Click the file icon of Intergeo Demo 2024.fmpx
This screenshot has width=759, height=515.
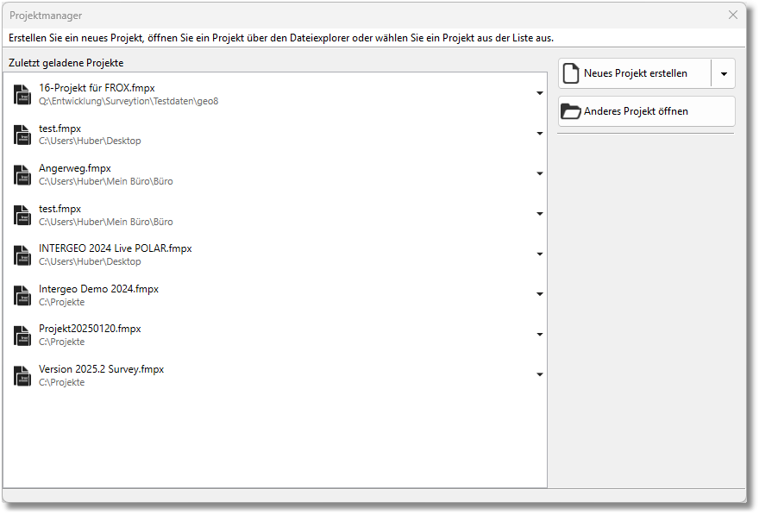22,295
